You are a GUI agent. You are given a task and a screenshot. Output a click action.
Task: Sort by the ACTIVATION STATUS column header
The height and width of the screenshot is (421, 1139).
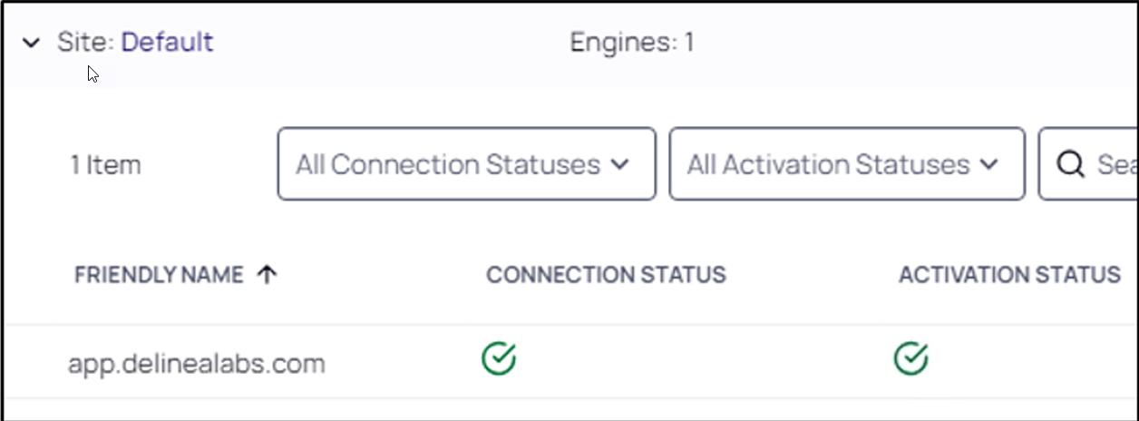1009,275
